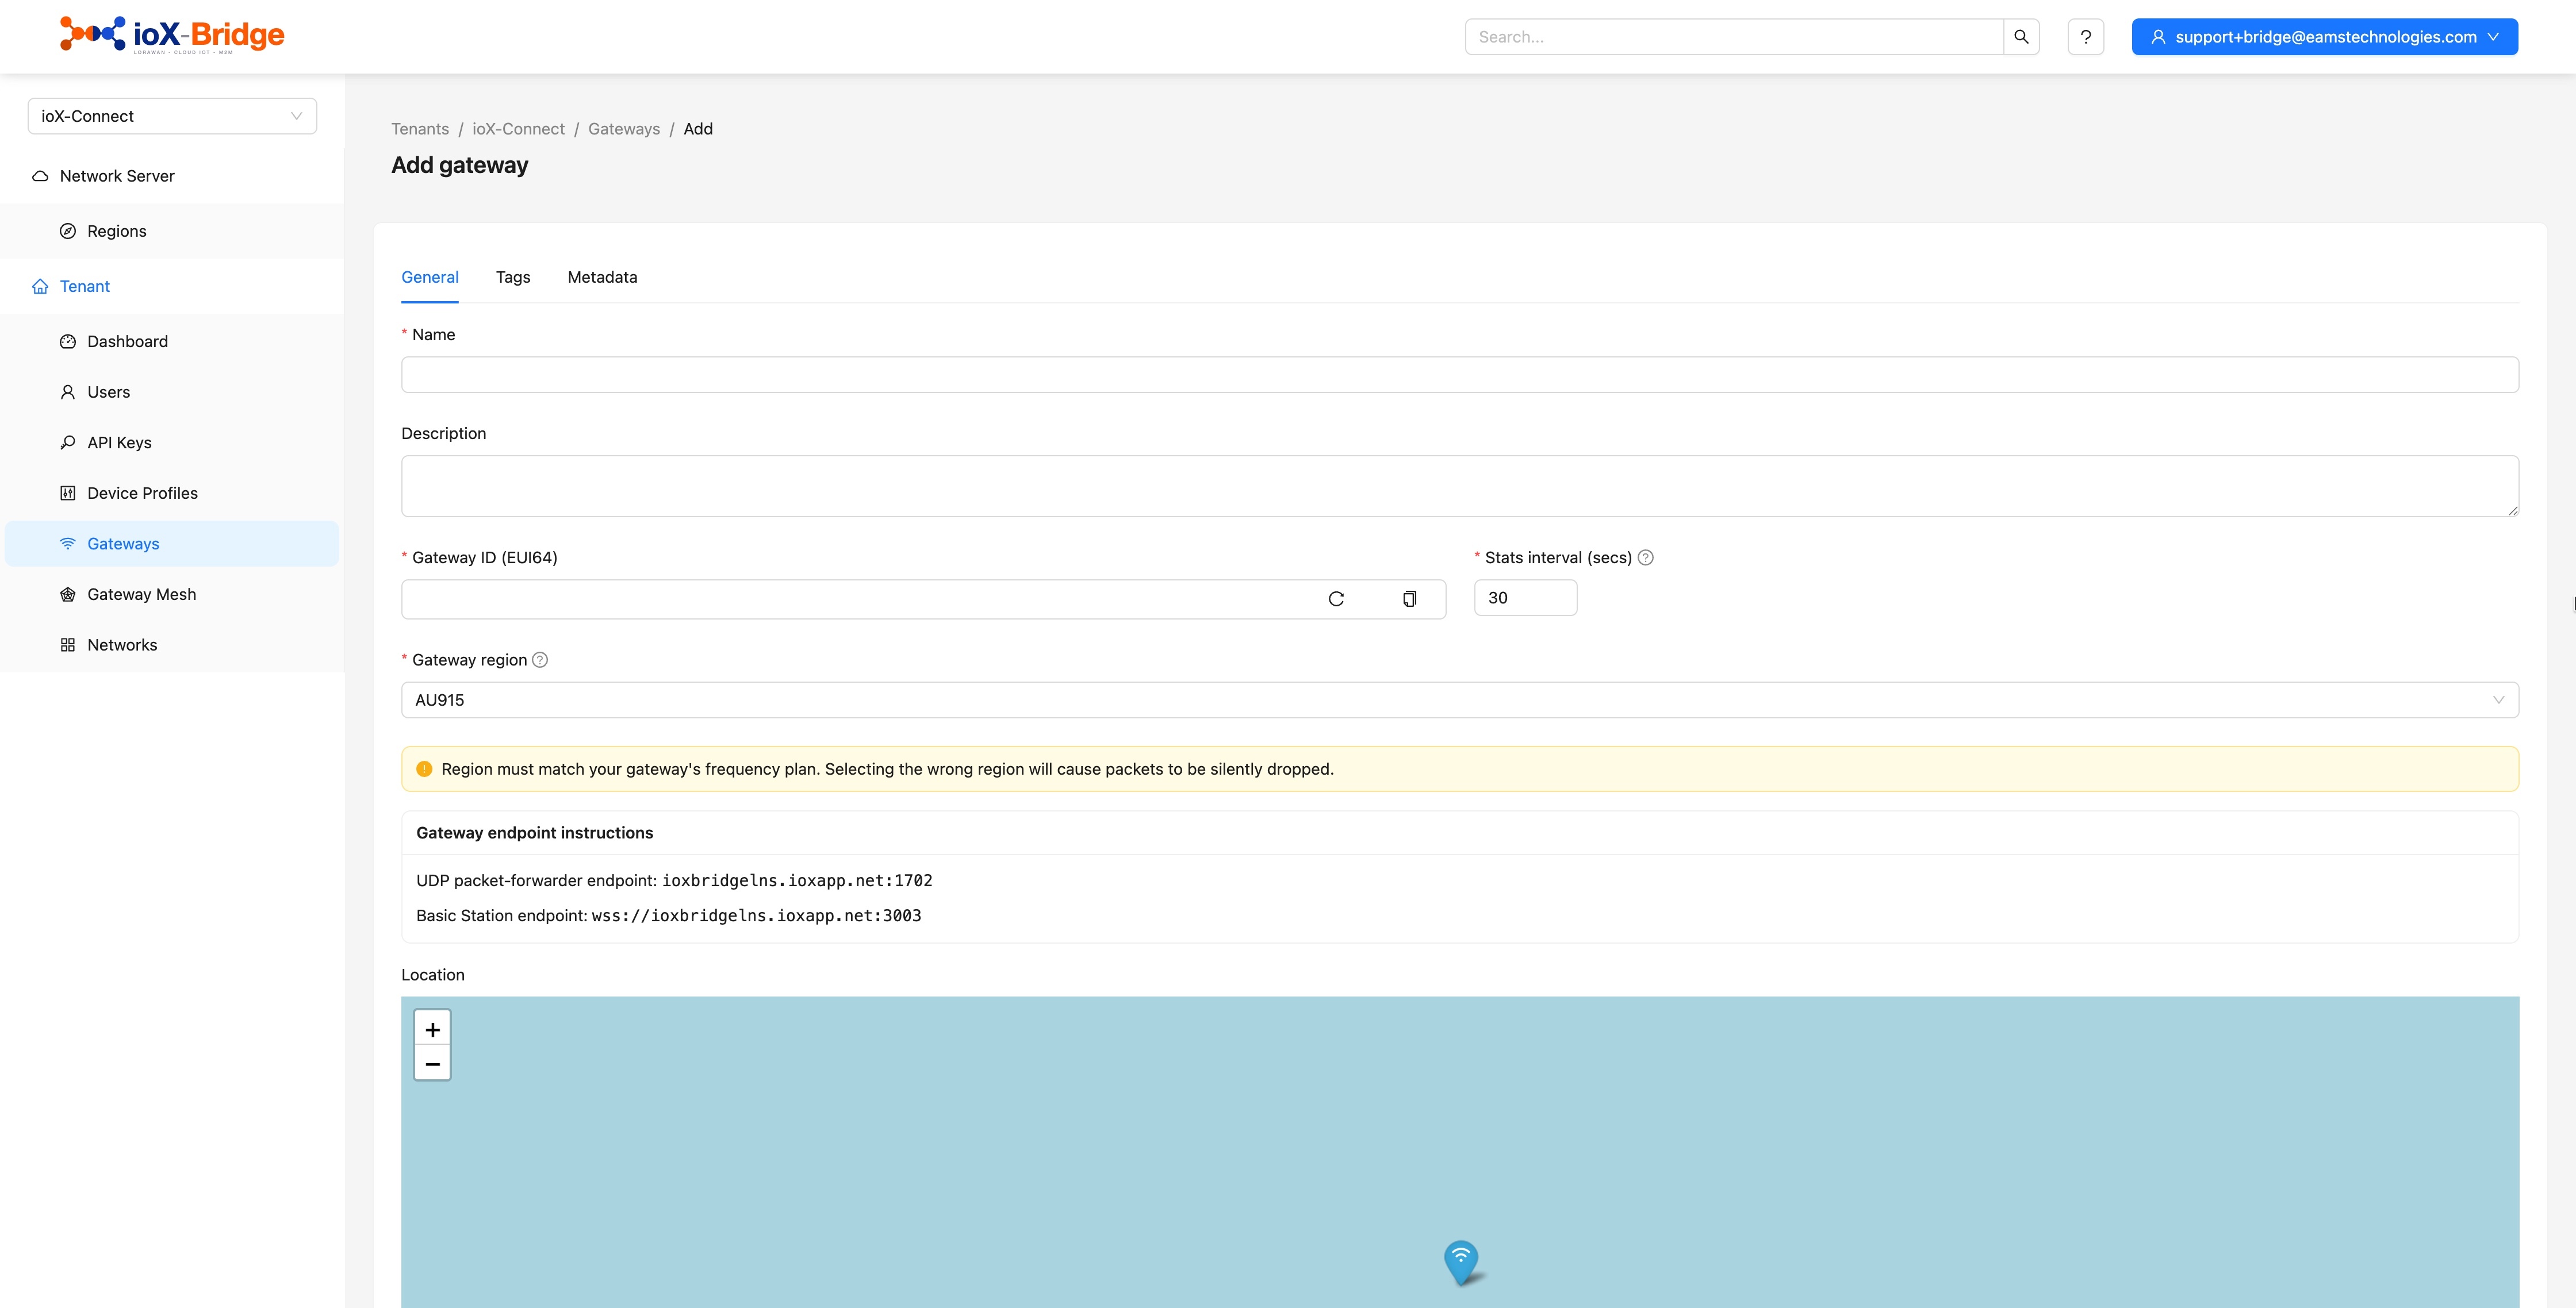This screenshot has width=2576, height=1308.
Task: Click the Search input field
Action: (1735, 37)
